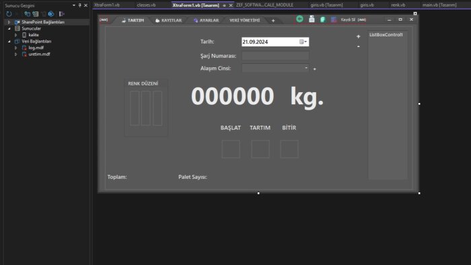471x265 pixels.
Task: Open Sunucu Gezgini window options arrow
Action: 74,5
